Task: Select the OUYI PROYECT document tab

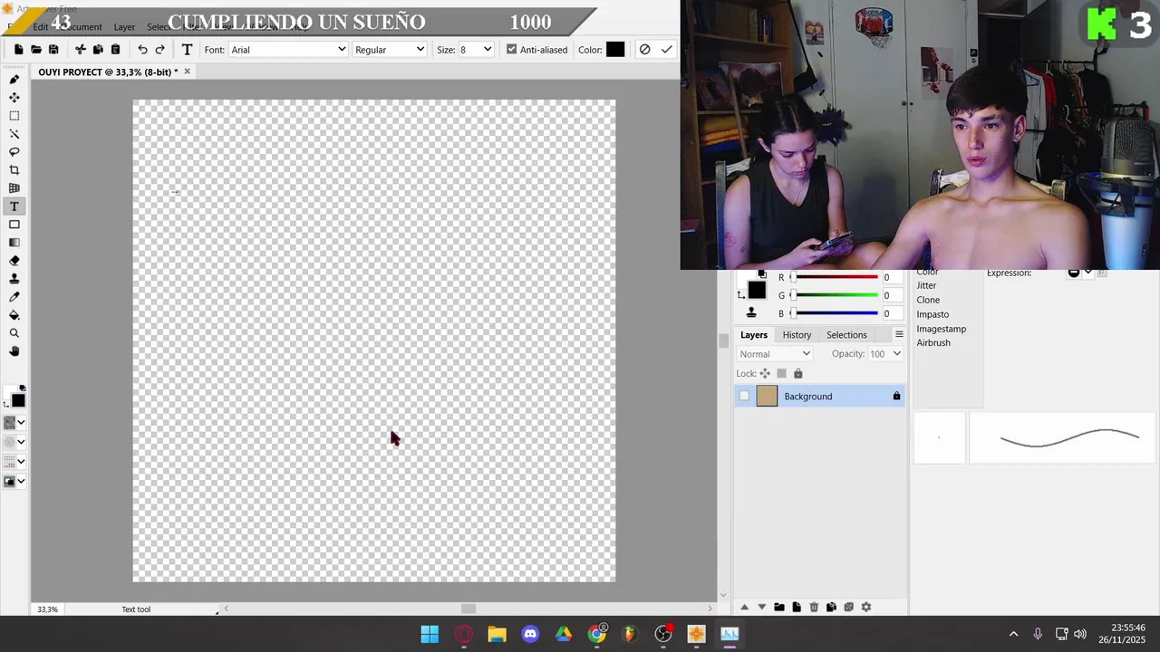Action: [108, 72]
